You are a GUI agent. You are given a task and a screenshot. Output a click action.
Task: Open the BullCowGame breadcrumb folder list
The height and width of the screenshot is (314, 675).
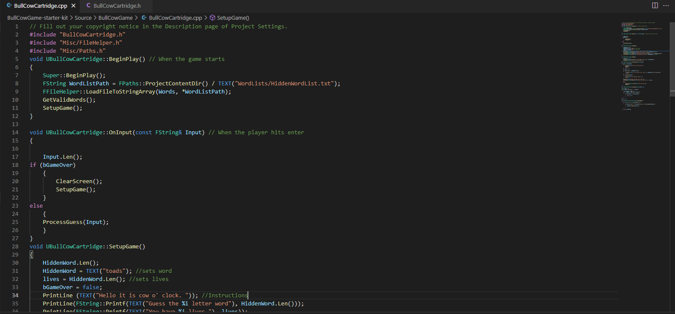coord(115,18)
